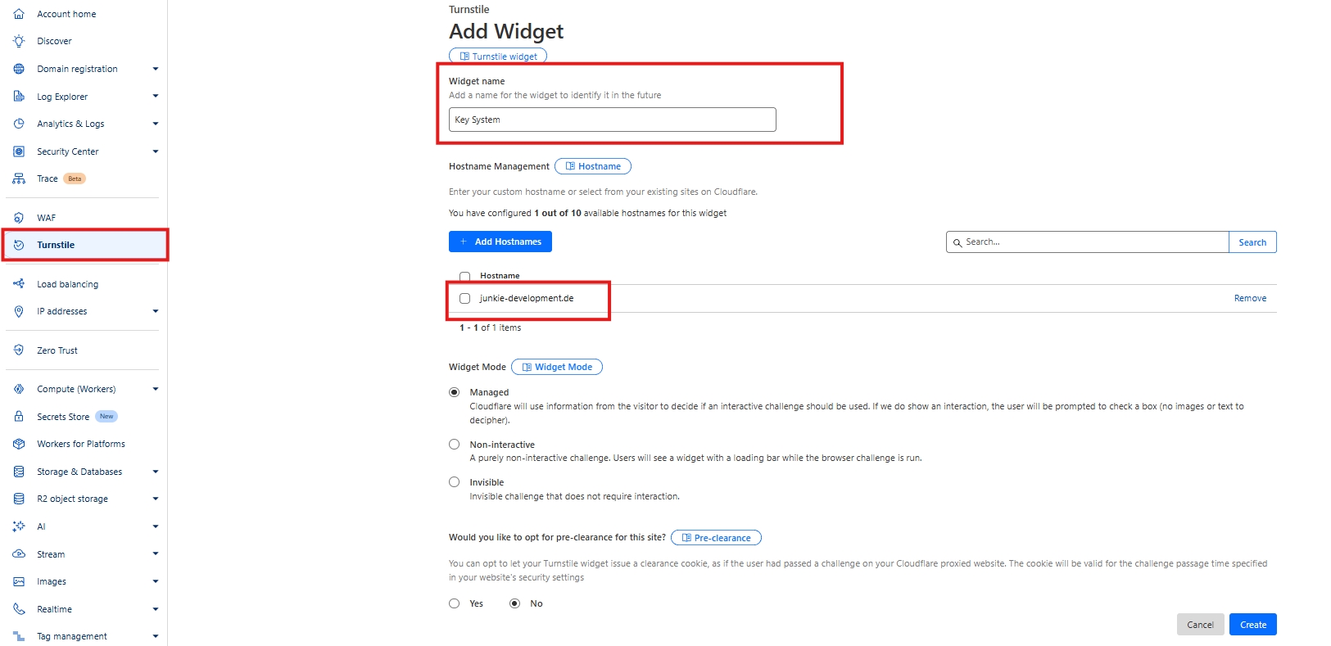Expand the Security Center submenu
1331x646 pixels.
(156, 151)
